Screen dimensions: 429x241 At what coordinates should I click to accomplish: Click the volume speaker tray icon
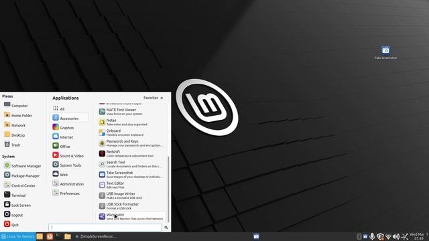396,236
